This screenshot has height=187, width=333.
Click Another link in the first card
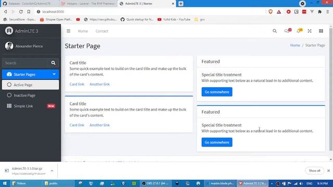[99, 84]
